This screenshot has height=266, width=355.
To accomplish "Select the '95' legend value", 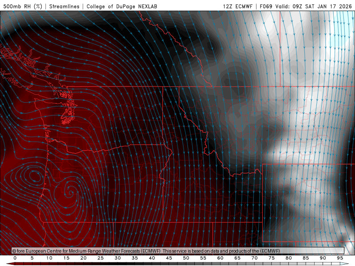I will pos(340,258).
